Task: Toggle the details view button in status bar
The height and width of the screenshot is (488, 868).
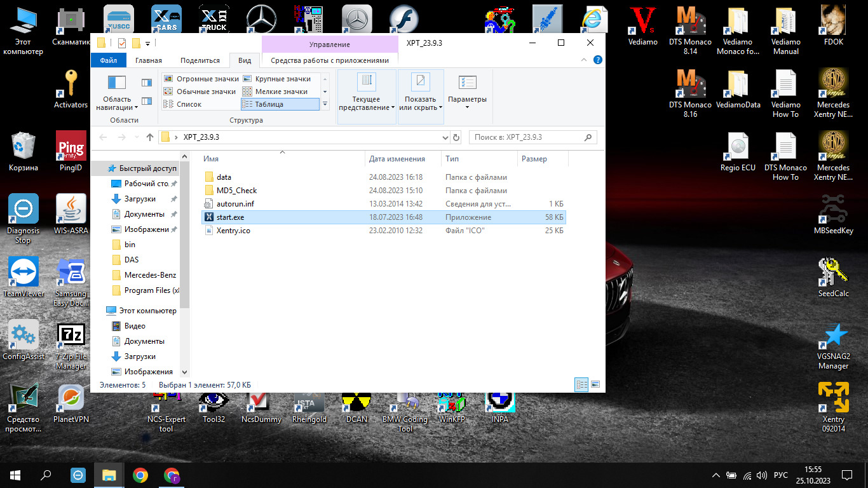Action: (x=581, y=384)
